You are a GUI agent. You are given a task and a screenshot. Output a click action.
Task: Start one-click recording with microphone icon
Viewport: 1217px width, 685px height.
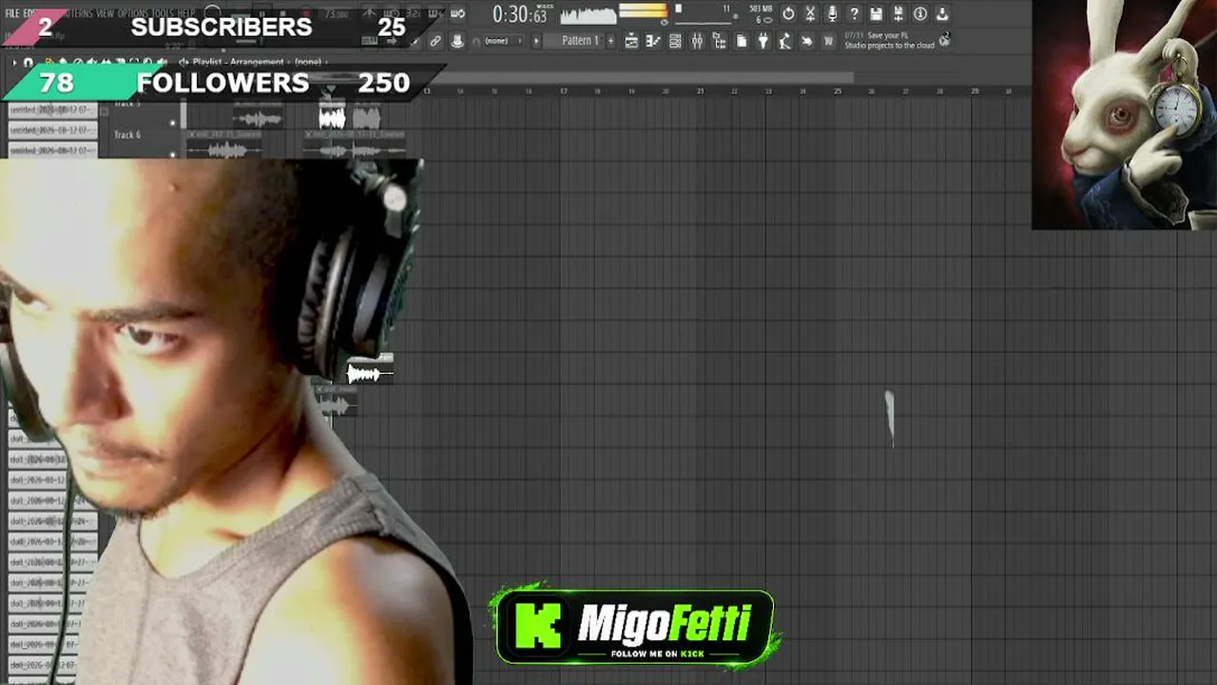point(832,13)
